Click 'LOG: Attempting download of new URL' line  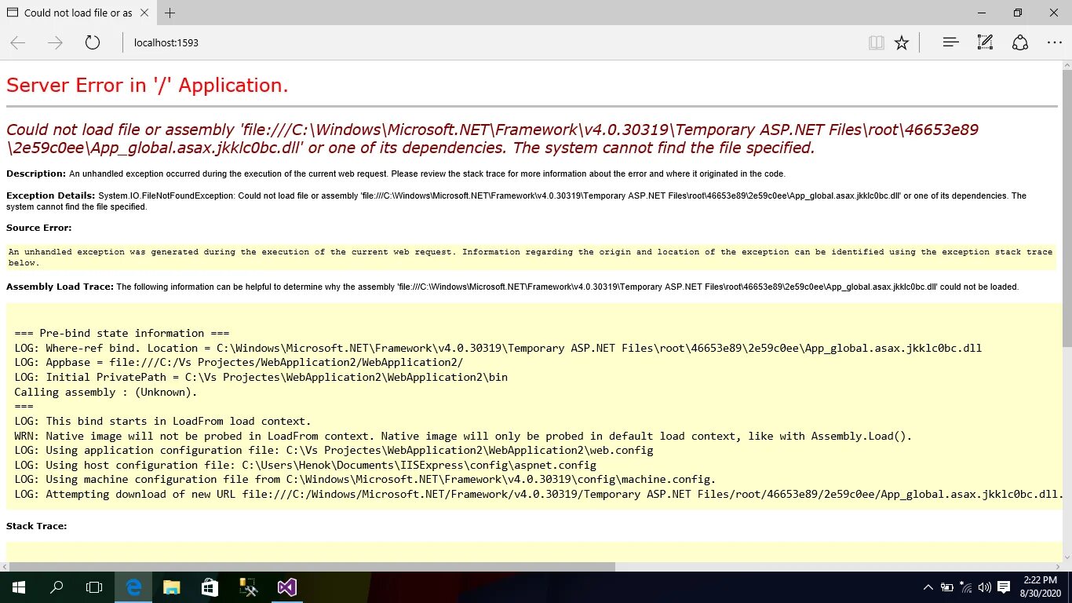538,494
